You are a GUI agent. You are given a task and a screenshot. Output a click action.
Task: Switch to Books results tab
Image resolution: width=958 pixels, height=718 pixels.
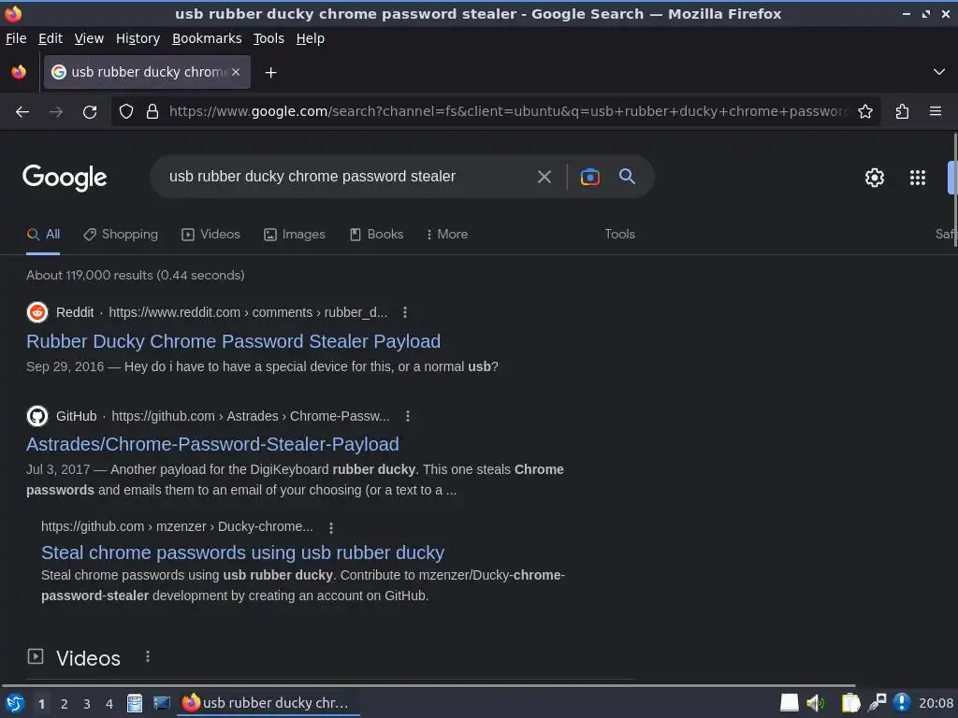(x=376, y=235)
